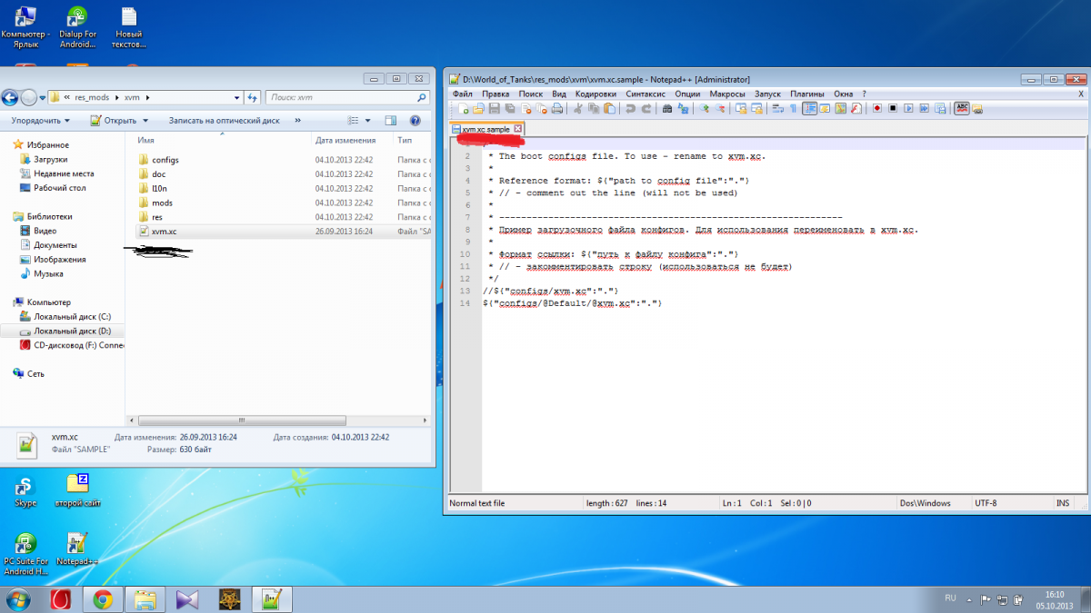Select the configs folder in file list
Image resolution: width=1091 pixels, height=613 pixels.
[x=165, y=160]
